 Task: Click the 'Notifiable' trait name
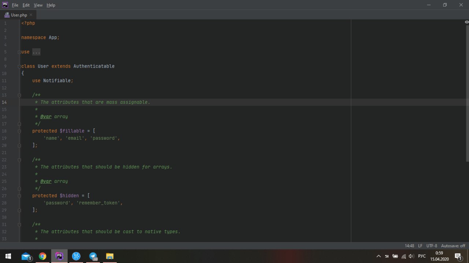click(57, 80)
